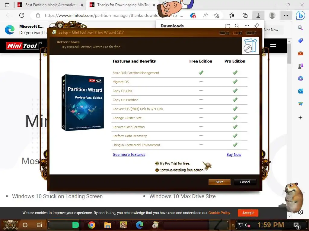Screen dimensions: 309x231
Task: Open Windows 10 Max Drive Size link
Action: point(183,196)
